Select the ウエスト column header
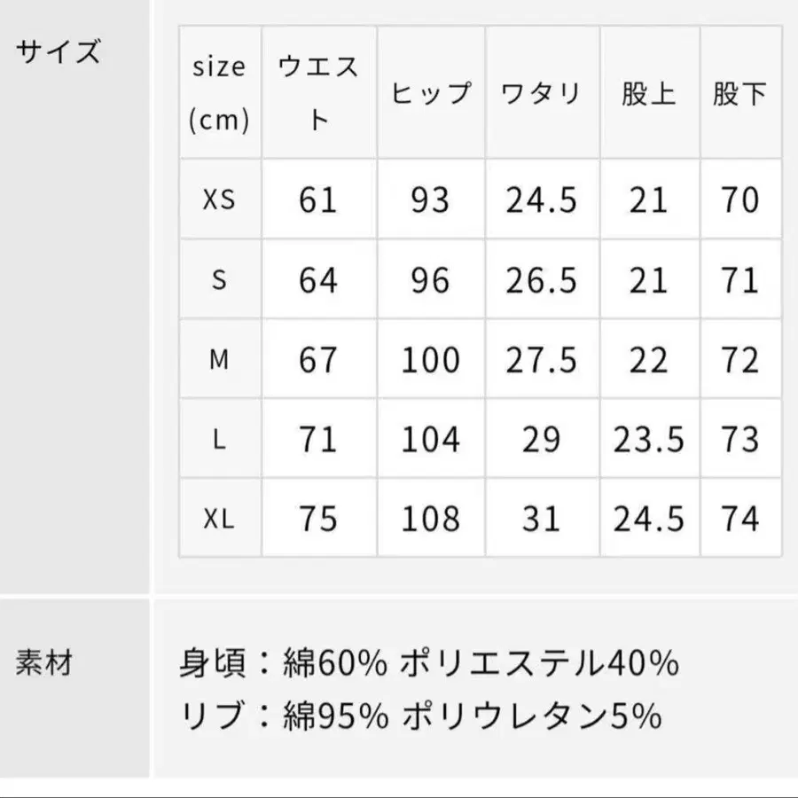 (x=319, y=92)
